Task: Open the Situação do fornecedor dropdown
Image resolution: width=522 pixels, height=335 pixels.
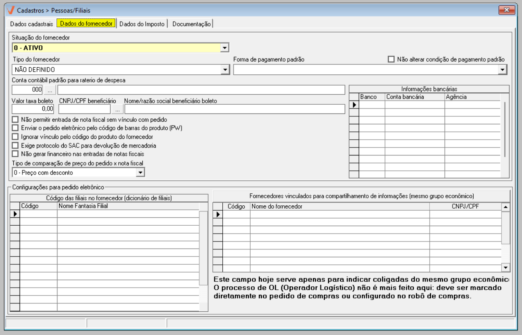Action: [x=225, y=48]
